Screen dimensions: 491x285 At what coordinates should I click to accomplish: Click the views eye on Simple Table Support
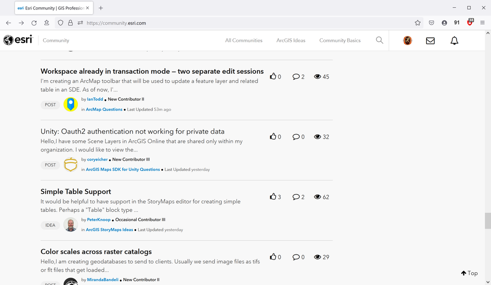coord(318,197)
